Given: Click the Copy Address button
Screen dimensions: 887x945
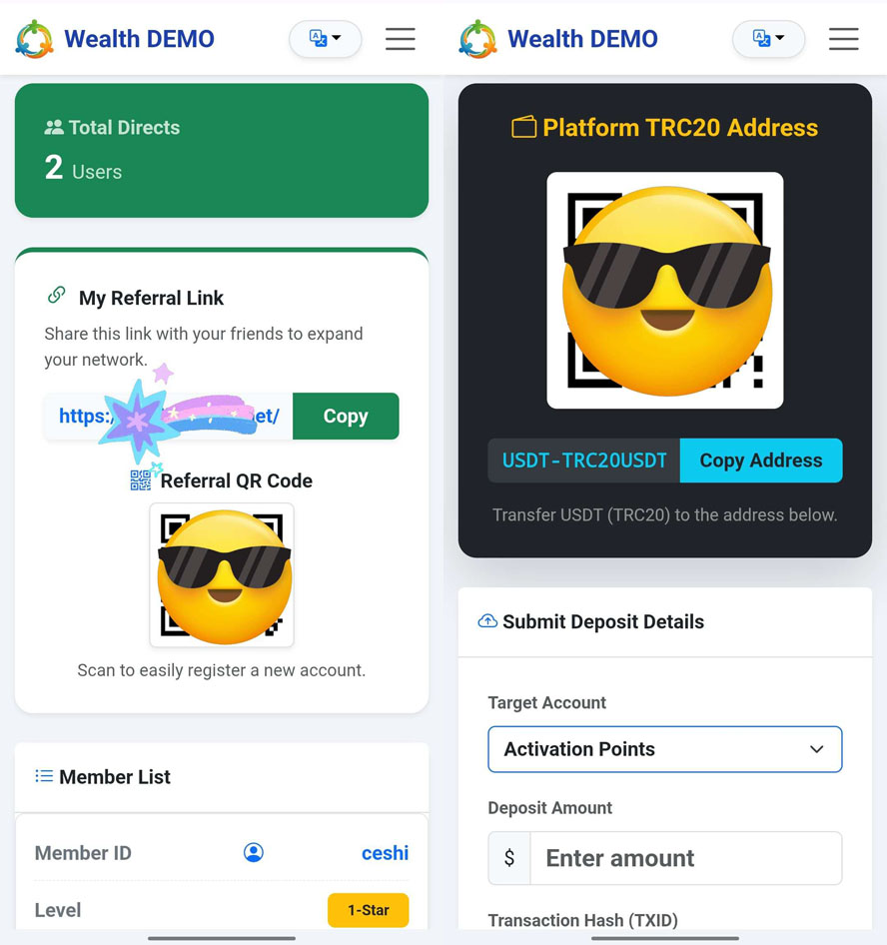Looking at the screenshot, I should (x=761, y=461).
